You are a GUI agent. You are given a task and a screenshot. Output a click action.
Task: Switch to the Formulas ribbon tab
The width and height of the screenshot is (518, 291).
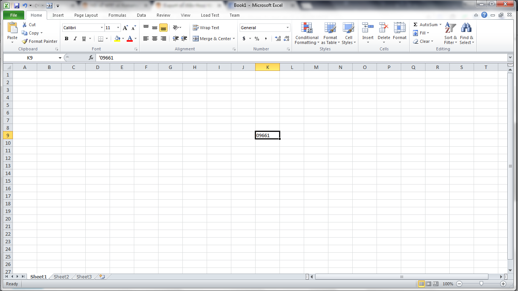point(117,15)
